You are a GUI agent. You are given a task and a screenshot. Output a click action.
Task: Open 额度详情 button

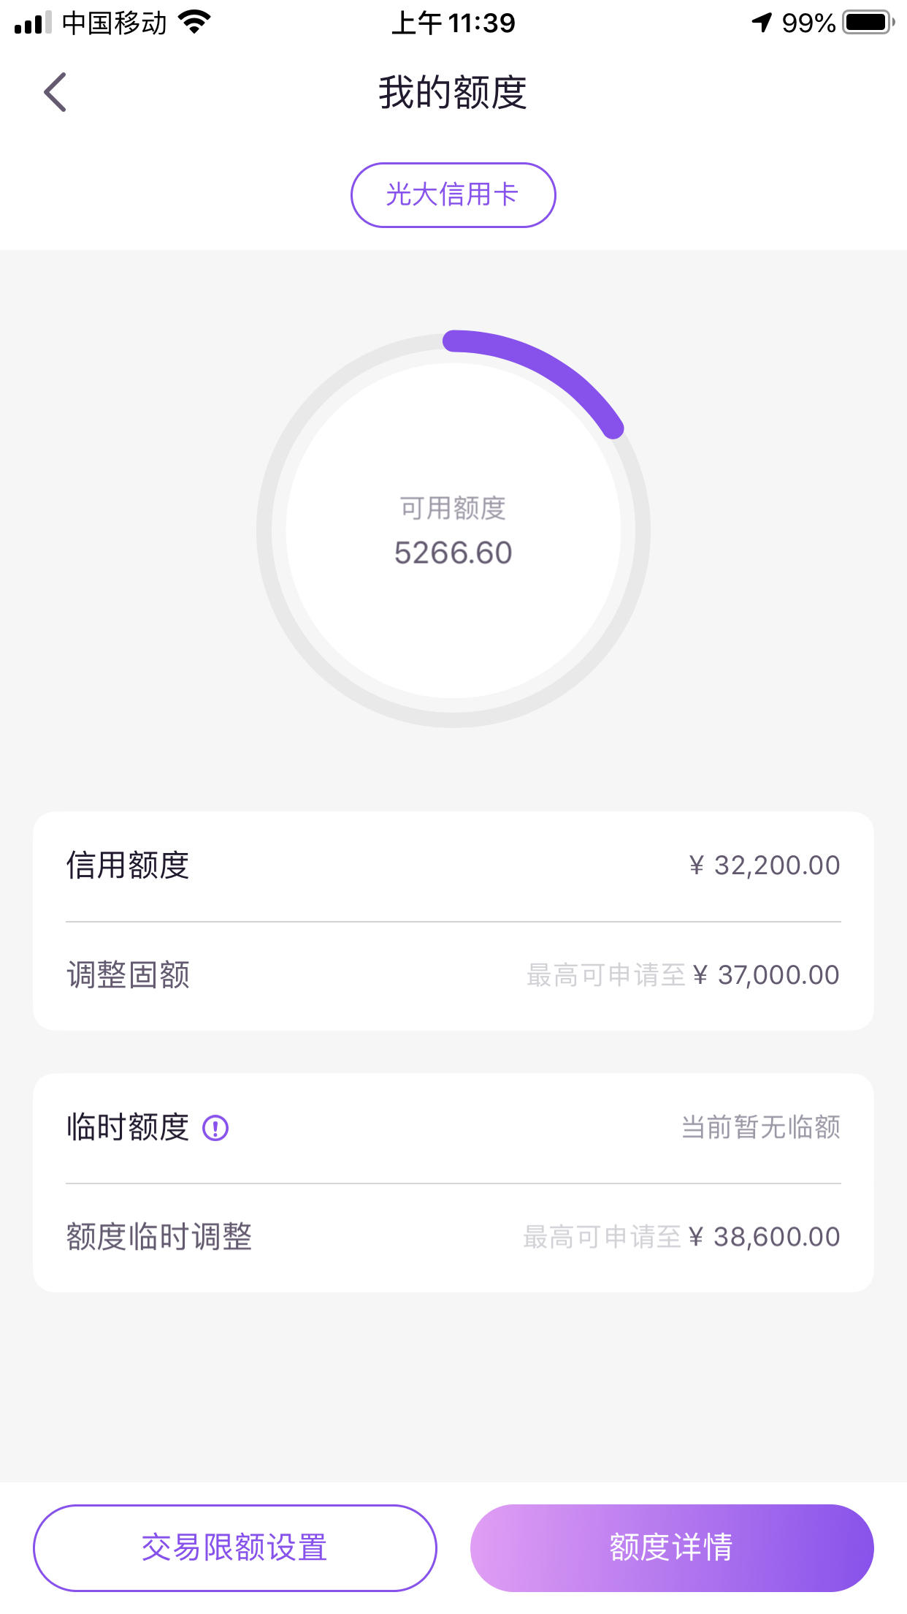coord(672,1547)
